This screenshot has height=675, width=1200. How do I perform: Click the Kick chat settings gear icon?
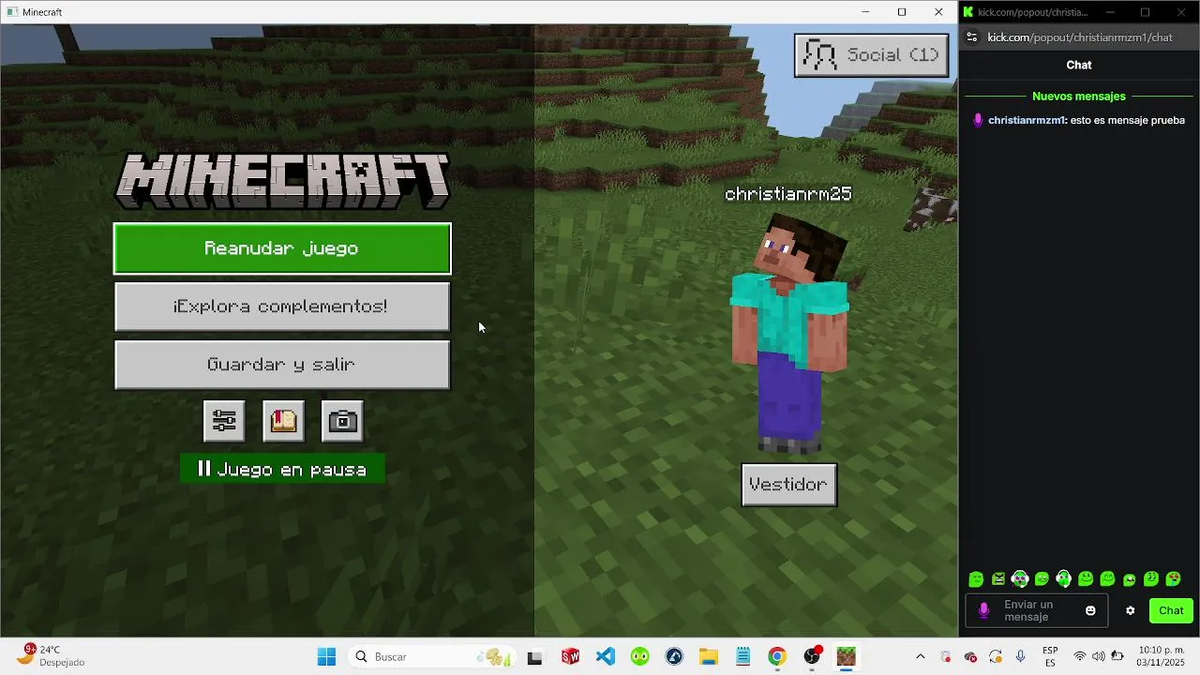pyautogui.click(x=1131, y=610)
